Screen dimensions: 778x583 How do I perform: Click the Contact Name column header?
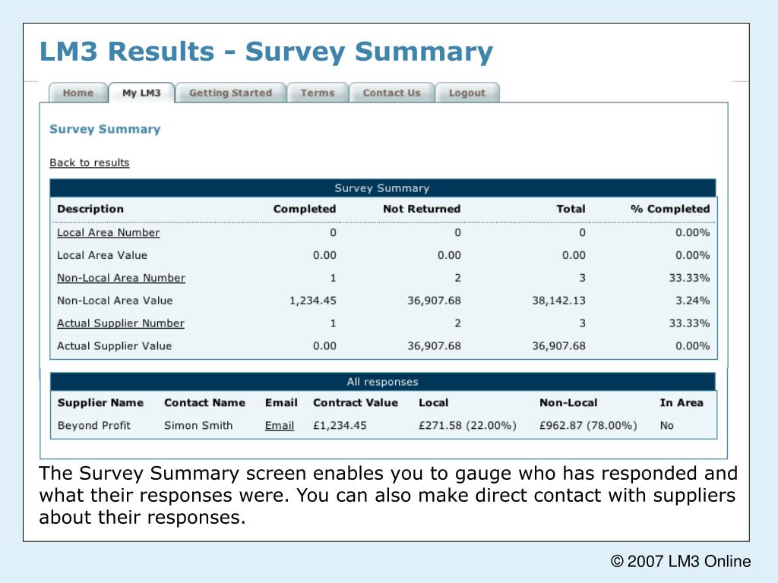[205, 402]
